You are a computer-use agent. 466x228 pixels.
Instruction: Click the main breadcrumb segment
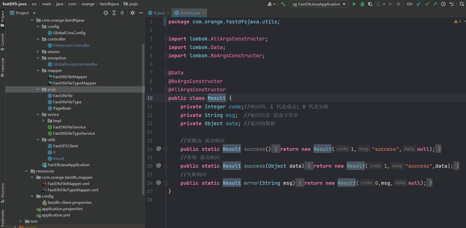click(47, 4)
